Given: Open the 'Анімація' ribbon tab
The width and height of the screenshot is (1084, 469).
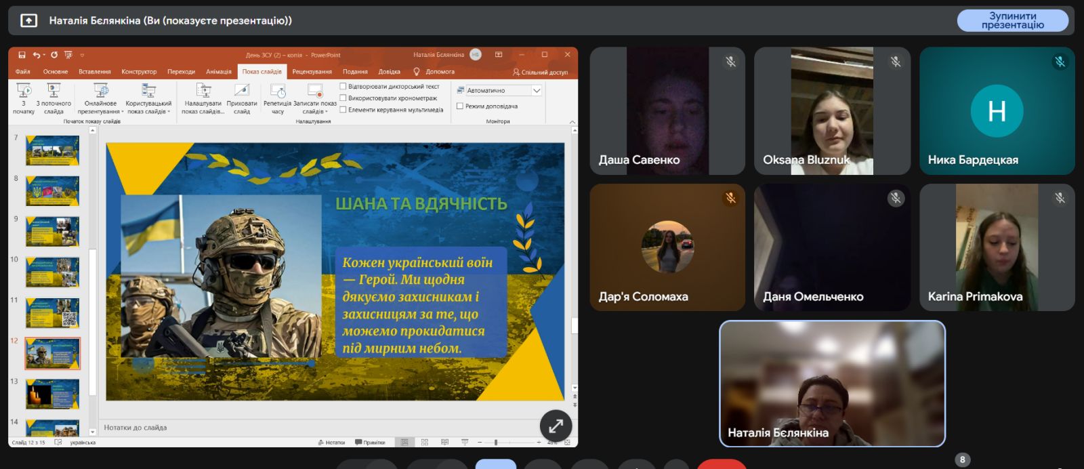Looking at the screenshot, I should coord(219,72).
